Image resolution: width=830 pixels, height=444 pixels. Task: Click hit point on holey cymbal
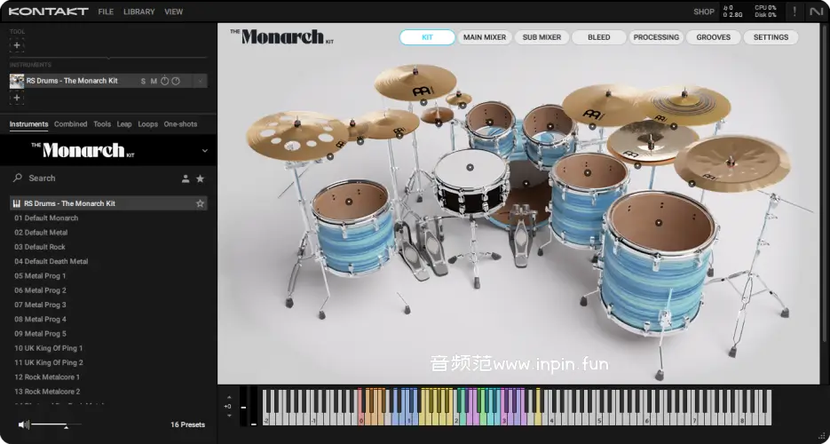329,156
